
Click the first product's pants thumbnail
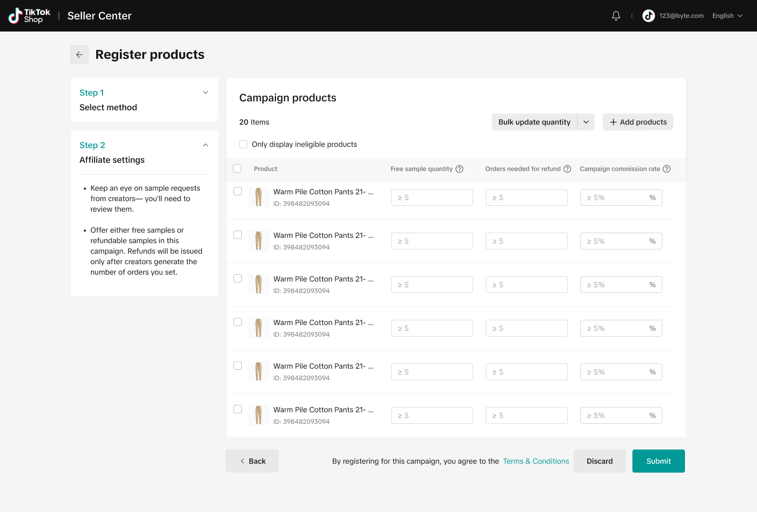[x=258, y=197]
